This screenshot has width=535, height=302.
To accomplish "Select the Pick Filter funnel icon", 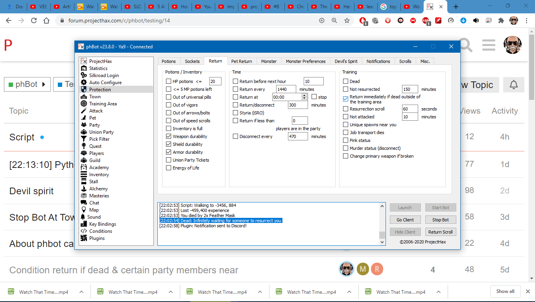I will [83, 139].
